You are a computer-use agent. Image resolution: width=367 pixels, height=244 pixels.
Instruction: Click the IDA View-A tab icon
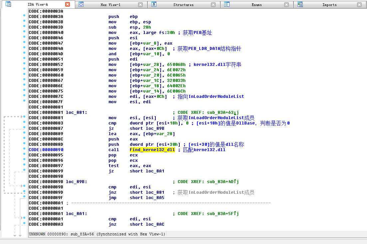[x=8, y=4]
